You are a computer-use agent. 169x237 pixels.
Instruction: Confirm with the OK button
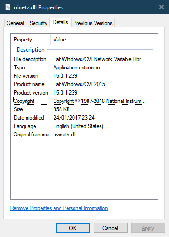coord(73,228)
